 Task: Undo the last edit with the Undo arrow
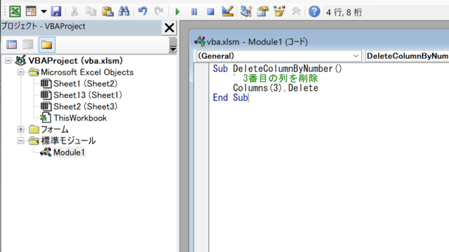[142, 11]
